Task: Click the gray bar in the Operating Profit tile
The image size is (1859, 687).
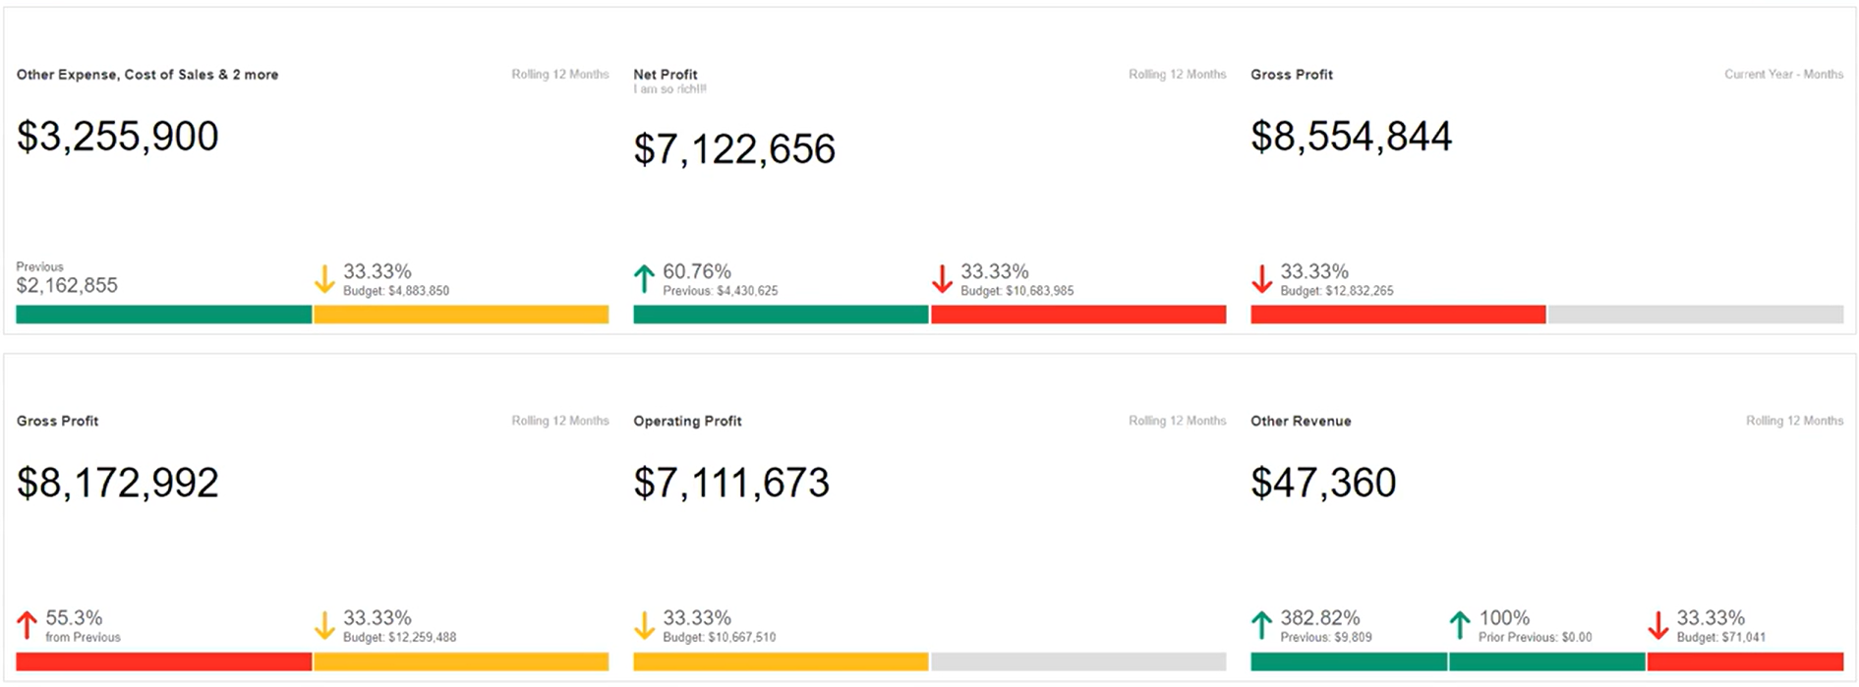Action: (1078, 661)
